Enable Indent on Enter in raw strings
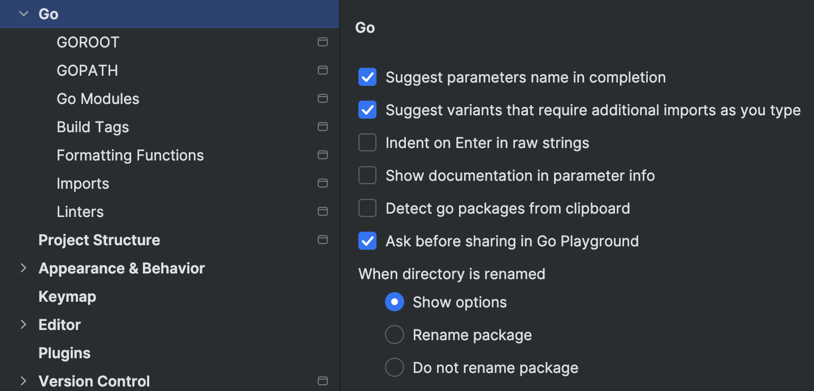This screenshot has width=814, height=391. pos(367,142)
